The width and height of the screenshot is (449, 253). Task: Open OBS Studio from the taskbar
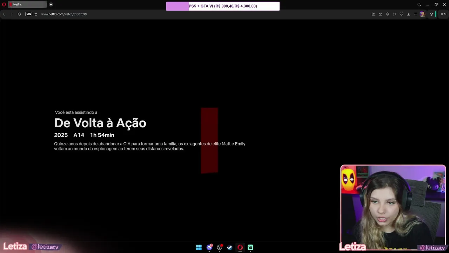pos(220,247)
